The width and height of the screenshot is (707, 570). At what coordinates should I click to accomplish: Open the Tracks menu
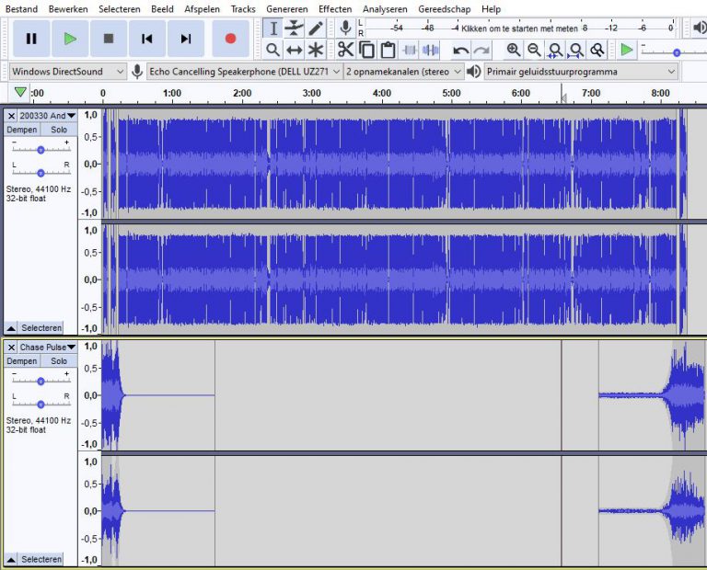[243, 9]
